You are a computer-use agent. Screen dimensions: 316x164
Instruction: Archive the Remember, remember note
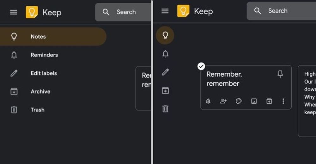(x=269, y=101)
